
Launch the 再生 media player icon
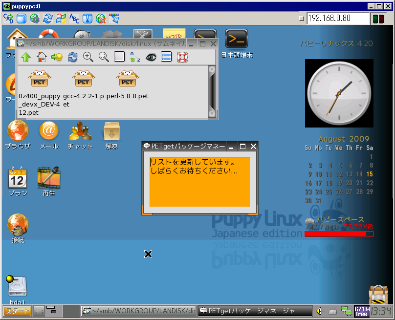49,182
